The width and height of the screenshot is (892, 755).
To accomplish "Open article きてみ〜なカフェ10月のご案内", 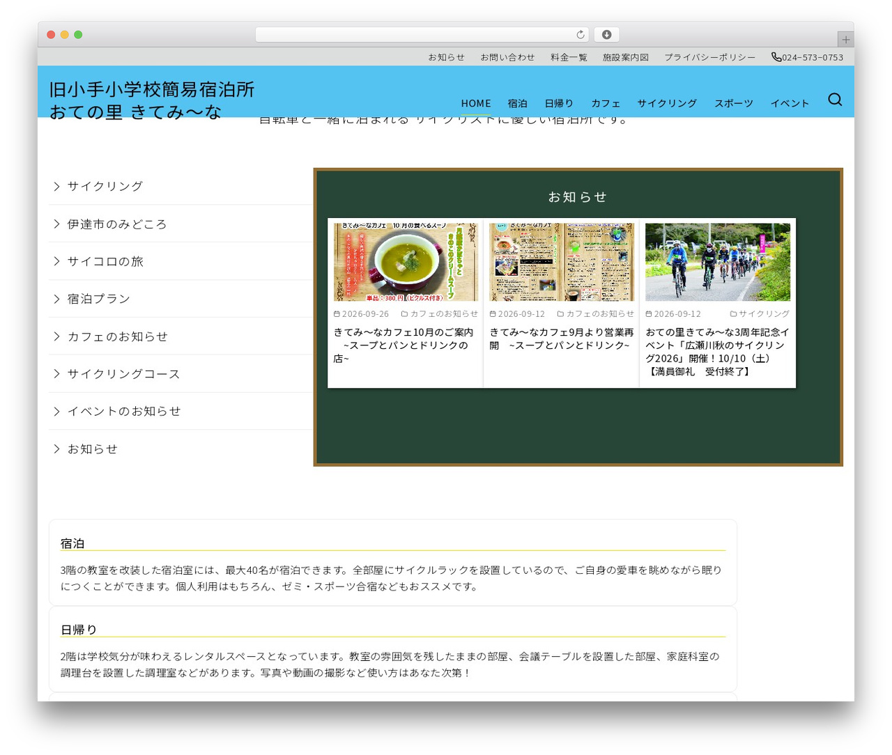I will [403, 345].
